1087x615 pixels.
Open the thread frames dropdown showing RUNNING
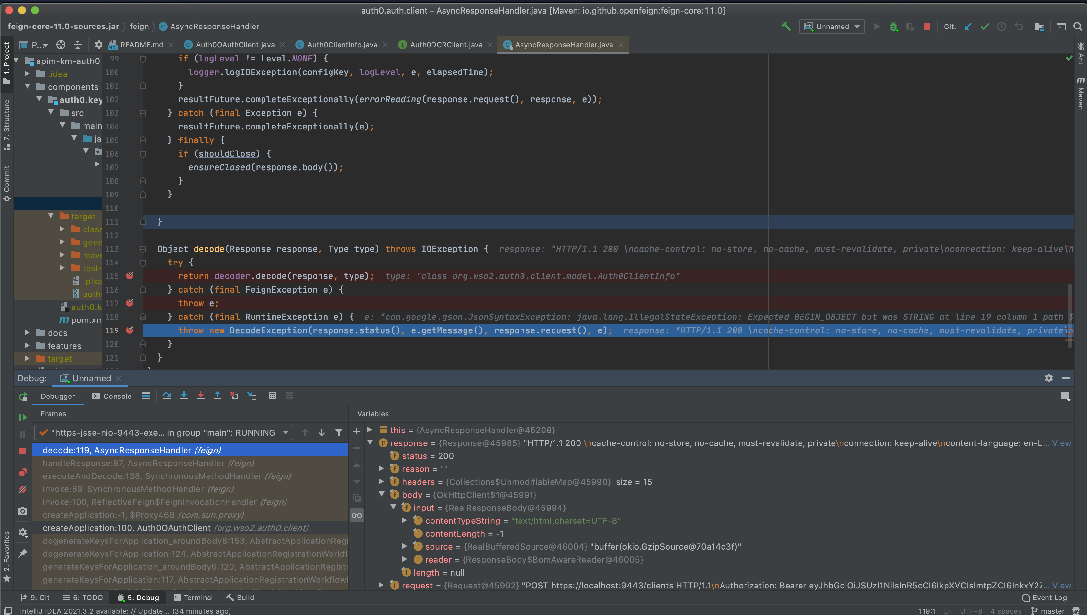[x=286, y=432]
